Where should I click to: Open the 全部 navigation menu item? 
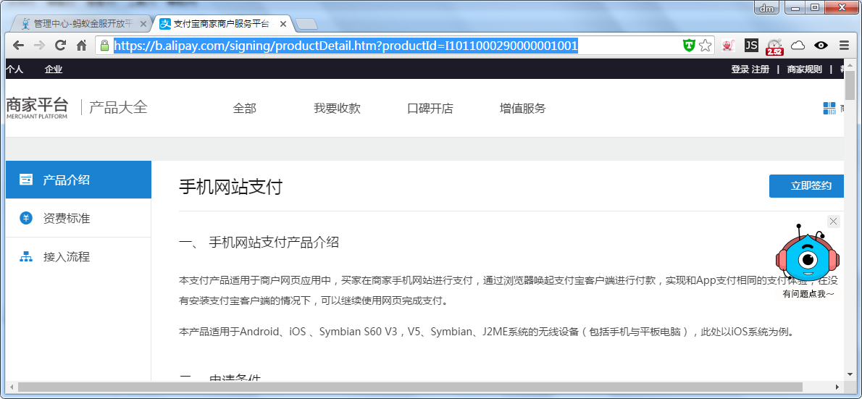click(245, 109)
